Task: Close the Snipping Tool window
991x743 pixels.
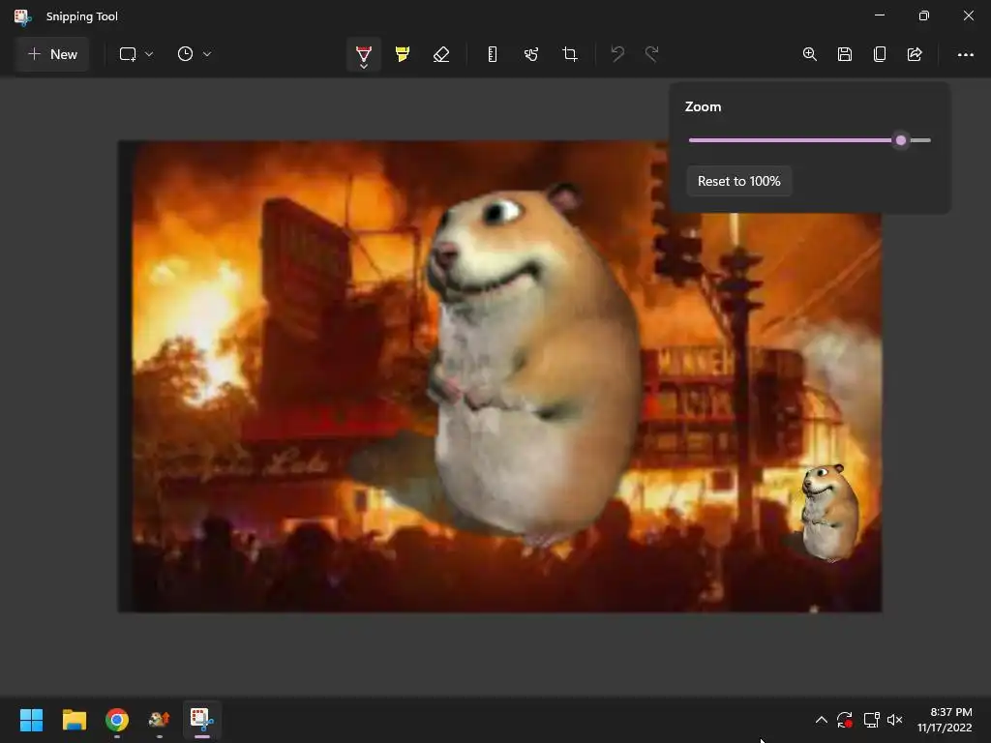Action: point(968,15)
